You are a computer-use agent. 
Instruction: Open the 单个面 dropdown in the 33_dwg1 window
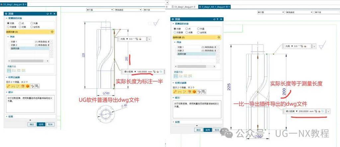click(100, 10)
